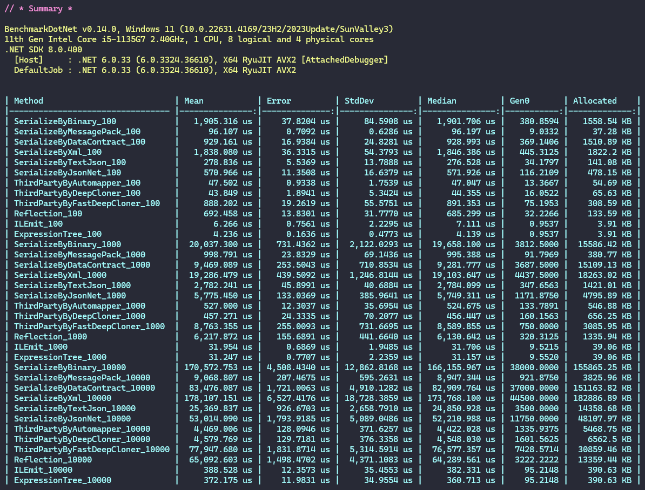
Task: Click the StdDev column header
Action: tap(359, 101)
